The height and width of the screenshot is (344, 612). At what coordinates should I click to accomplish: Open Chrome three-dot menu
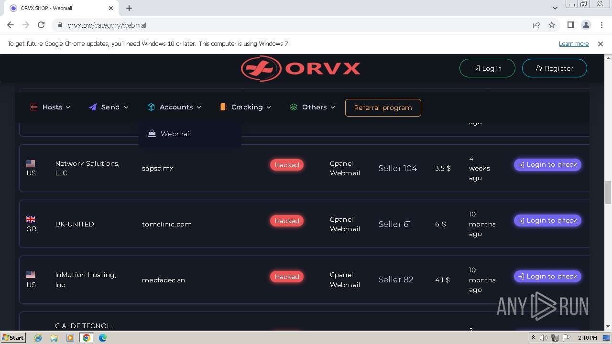[601, 25]
